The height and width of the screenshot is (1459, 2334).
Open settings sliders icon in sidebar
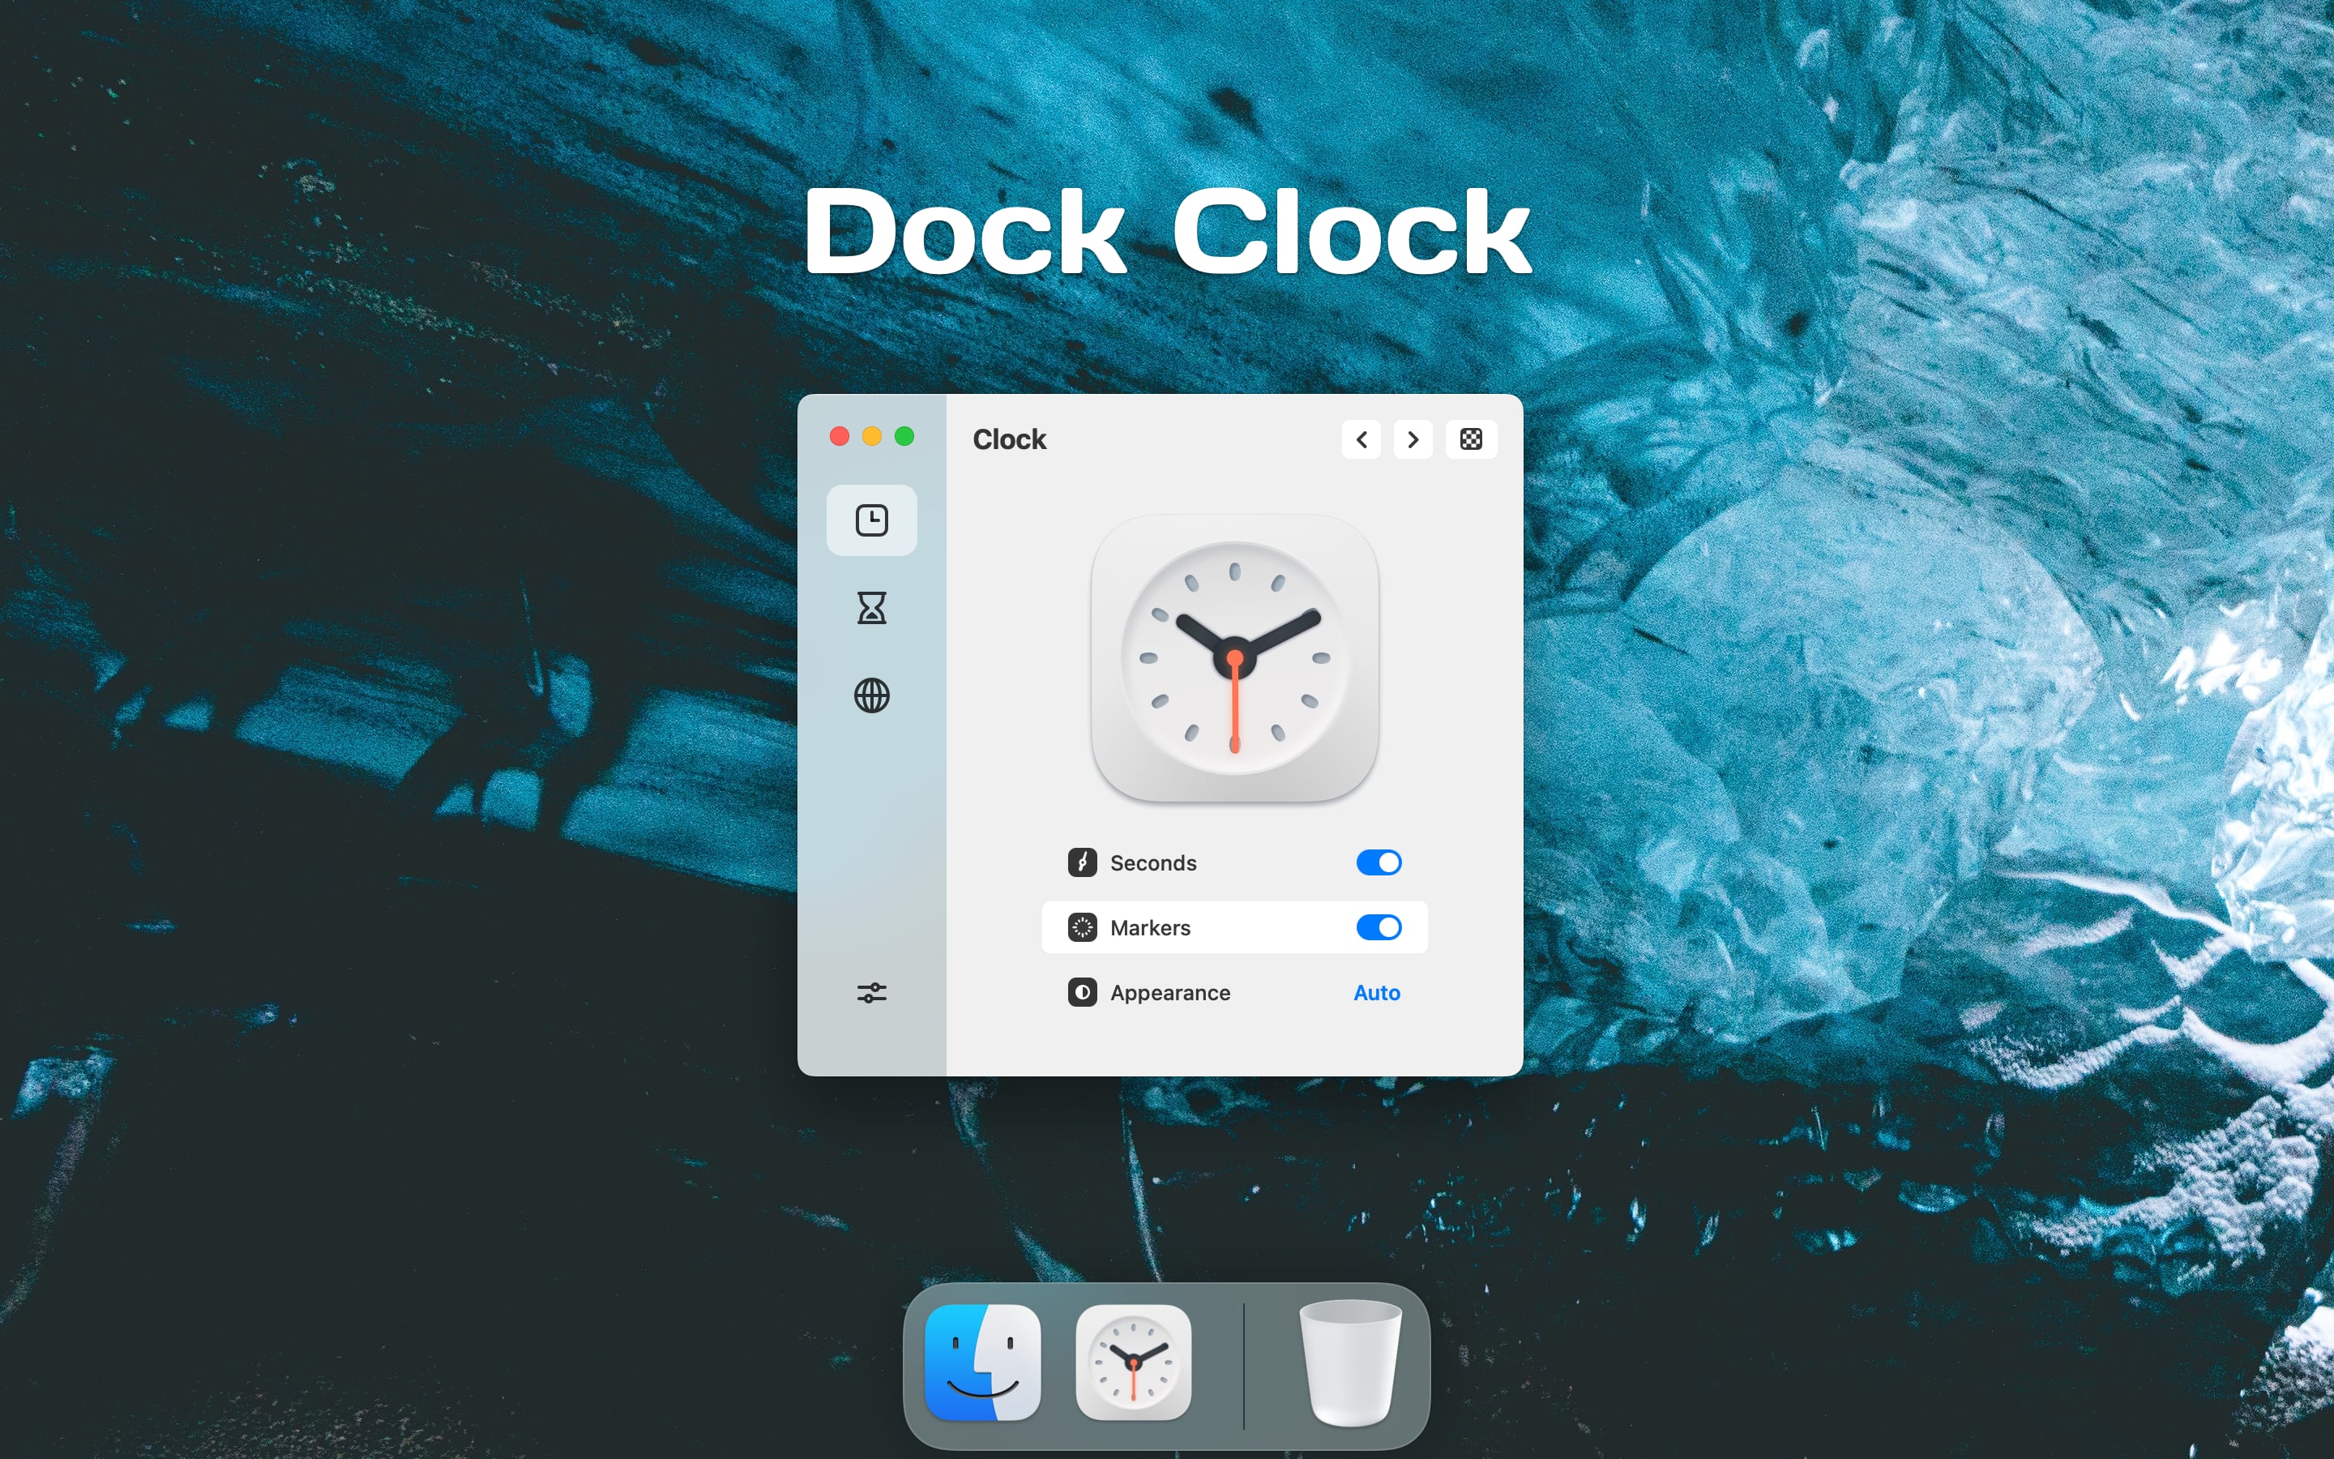[x=871, y=993]
